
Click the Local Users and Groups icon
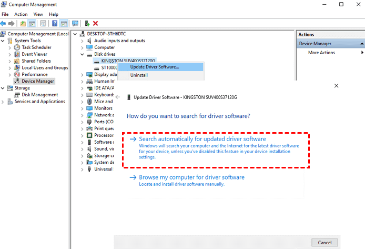pos(17,67)
